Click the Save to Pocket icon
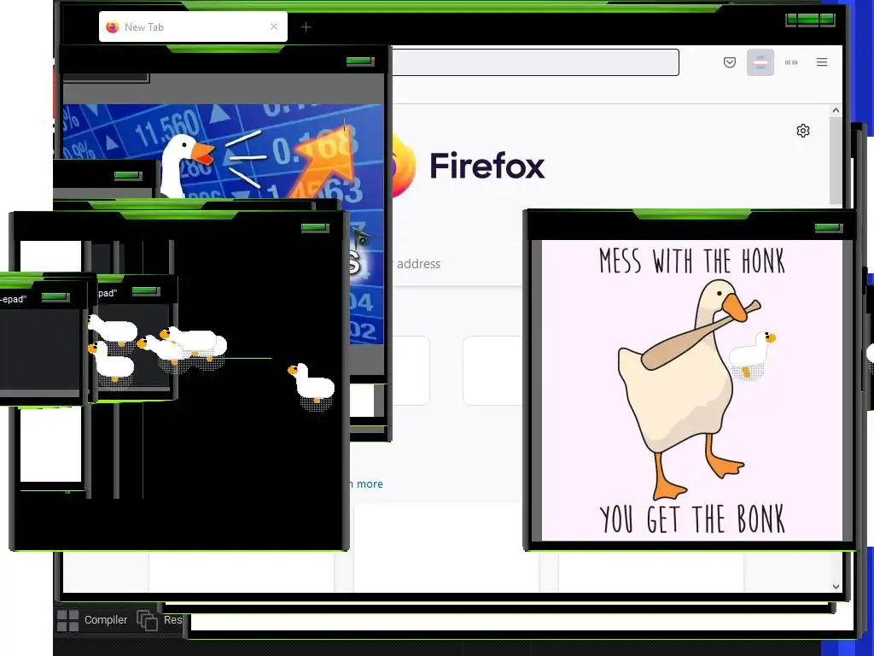Image resolution: width=874 pixels, height=656 pixels. [729, 61]
